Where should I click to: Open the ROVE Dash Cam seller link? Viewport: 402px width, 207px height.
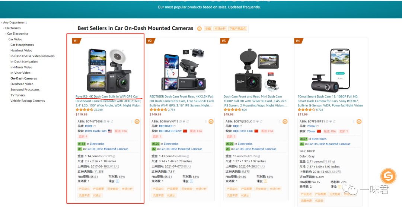(x=96, y=131)
